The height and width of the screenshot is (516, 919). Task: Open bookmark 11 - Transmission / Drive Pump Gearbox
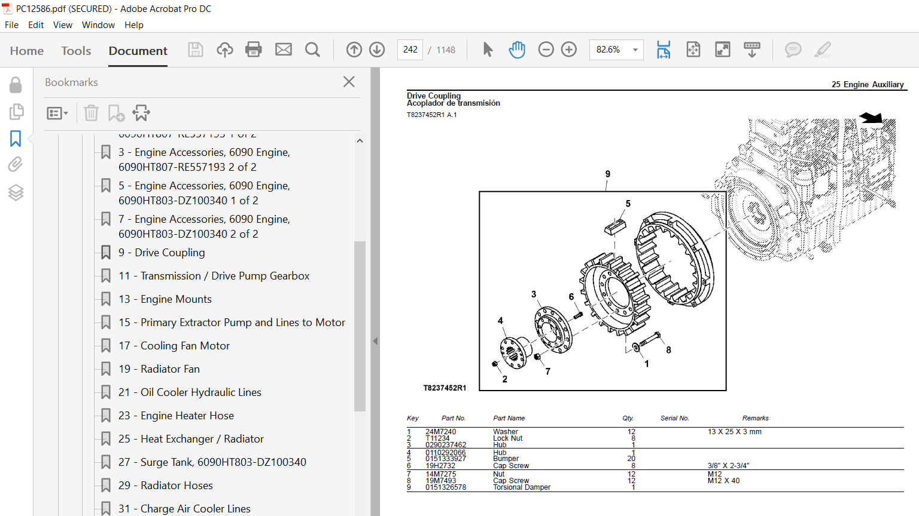pos(214,276)
